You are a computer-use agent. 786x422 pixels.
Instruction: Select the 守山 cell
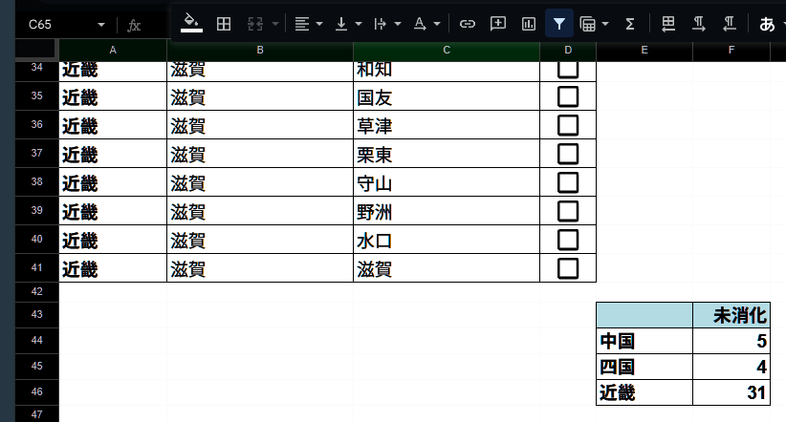coord(447,181)
